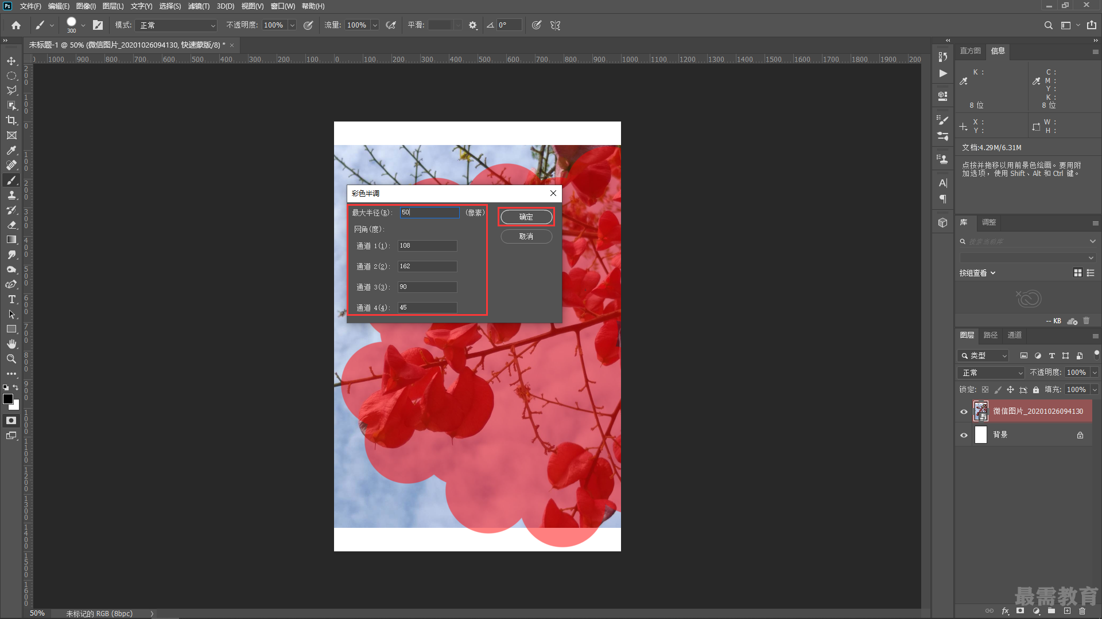Open the search magnifier icon
The width and height of the screenshot is (1102, 619).
(1048, 25)
